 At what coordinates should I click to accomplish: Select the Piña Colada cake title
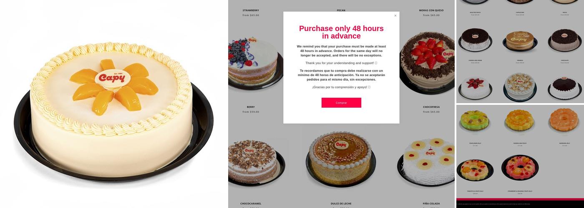[431, 203]
